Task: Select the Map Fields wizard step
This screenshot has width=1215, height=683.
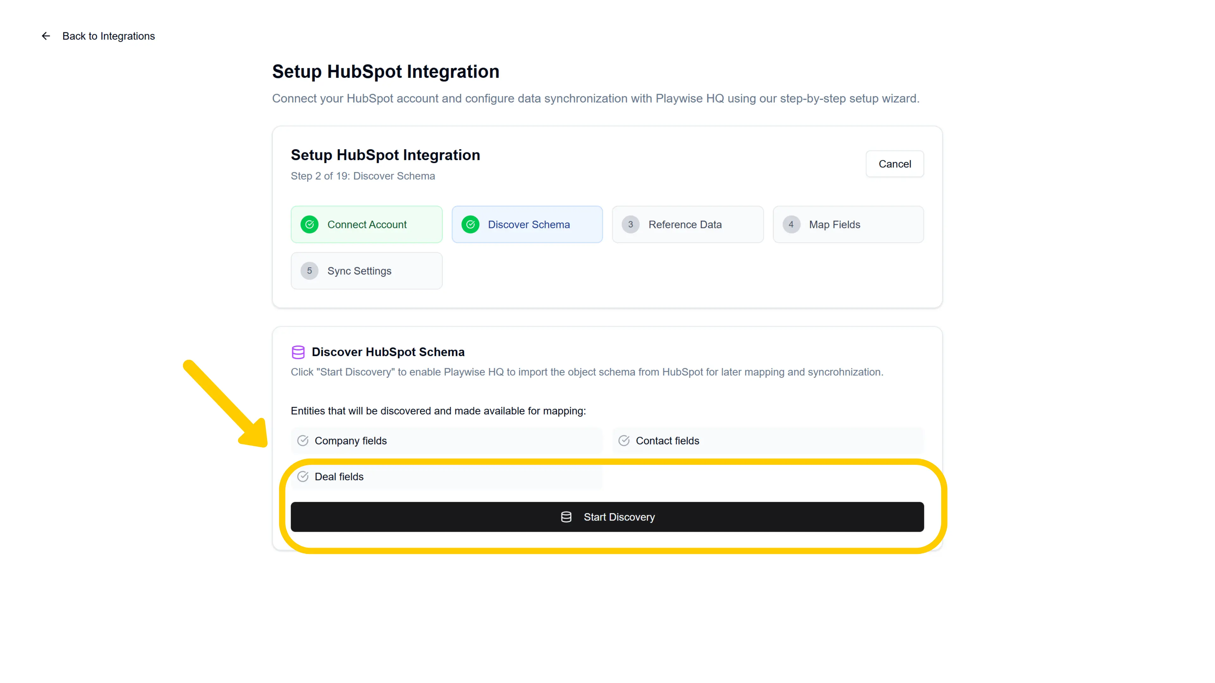Action: click(x=848, y=225)
